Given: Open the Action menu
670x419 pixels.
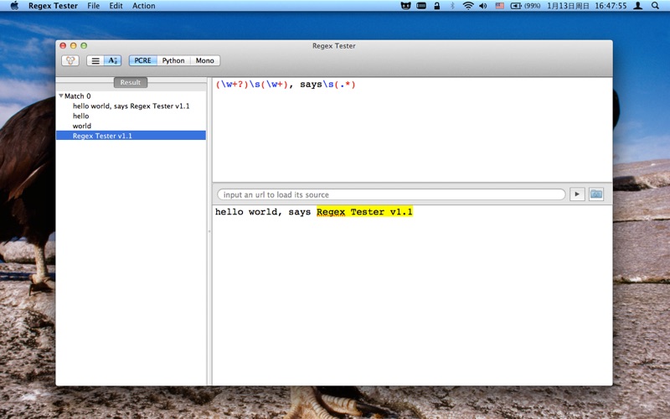Looking at the screenshot, I should pos(143,6).
